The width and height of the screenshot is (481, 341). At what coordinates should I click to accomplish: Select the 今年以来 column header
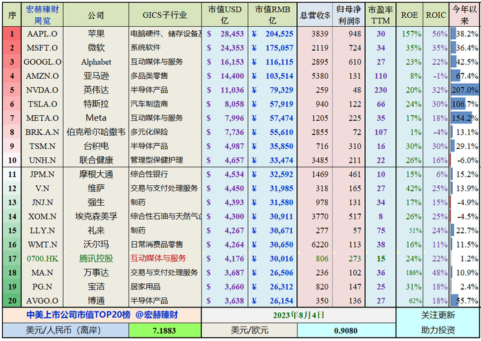(x=465, y=15)
